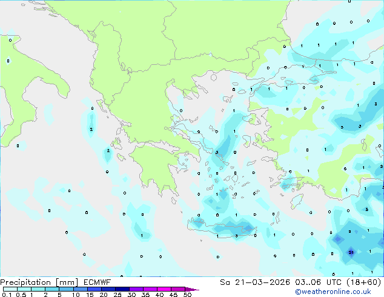The width and height of the screenshot is (384, 297).
Task: Pick the 10–15 mm legend color swatch
Action: click(x=81, y=289)
